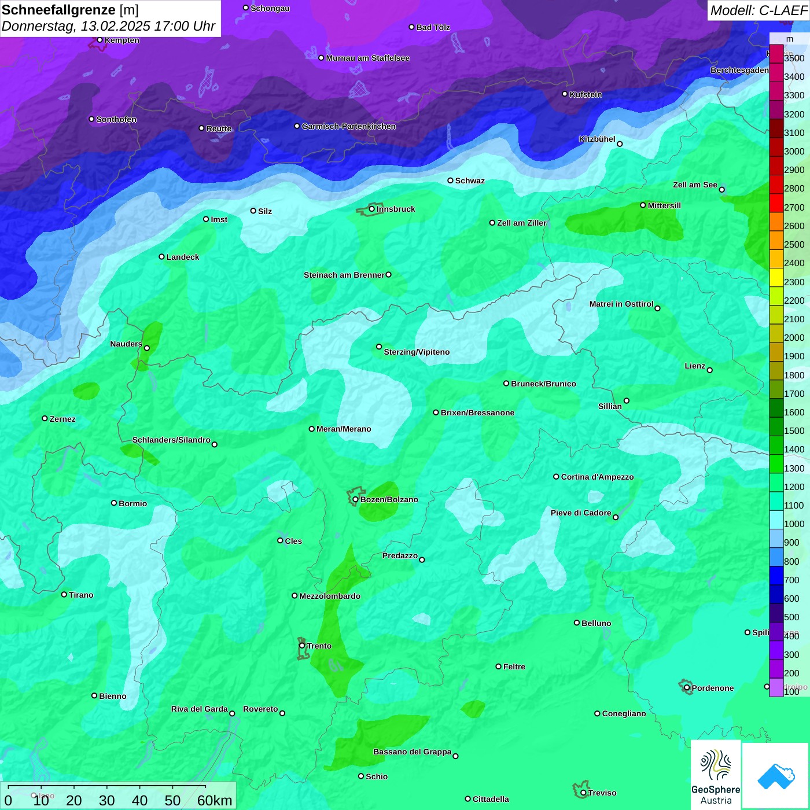Image resolution: width=810 pixels, height=810 pixels.
Task: Click the Matrei in Osttirol label
Action: coord(621,304)
